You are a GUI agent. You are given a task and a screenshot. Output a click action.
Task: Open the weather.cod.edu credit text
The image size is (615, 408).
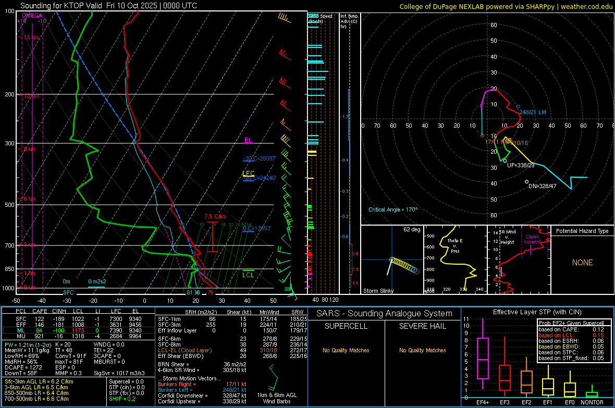[x=586, y=6]
